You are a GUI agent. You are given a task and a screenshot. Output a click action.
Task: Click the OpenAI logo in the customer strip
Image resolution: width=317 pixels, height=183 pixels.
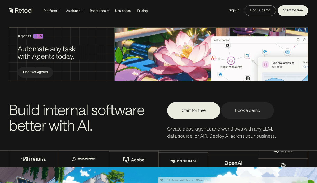tap(233, 163)
